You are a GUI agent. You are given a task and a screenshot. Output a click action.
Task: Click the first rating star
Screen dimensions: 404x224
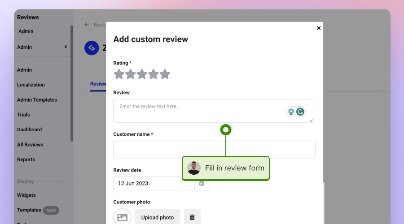click(x=119, y=74)
